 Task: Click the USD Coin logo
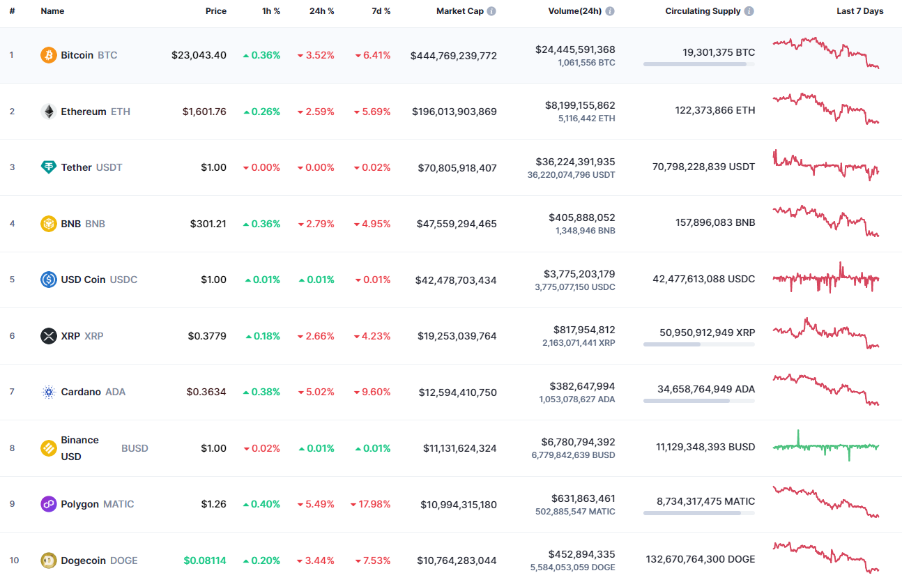pyautogui.click(x=47, y=279)
